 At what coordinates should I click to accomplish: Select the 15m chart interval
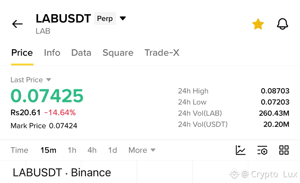pyautogui.click(x=48, y=150)
